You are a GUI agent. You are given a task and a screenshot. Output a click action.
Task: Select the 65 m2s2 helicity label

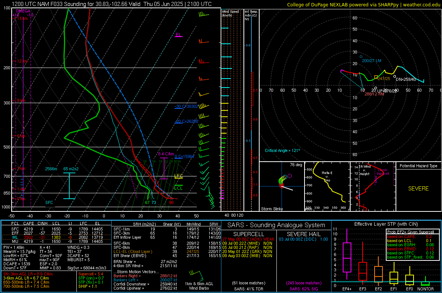coord(71,169)
